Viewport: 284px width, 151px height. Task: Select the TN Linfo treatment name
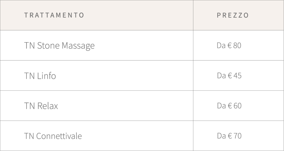(40, 76)
